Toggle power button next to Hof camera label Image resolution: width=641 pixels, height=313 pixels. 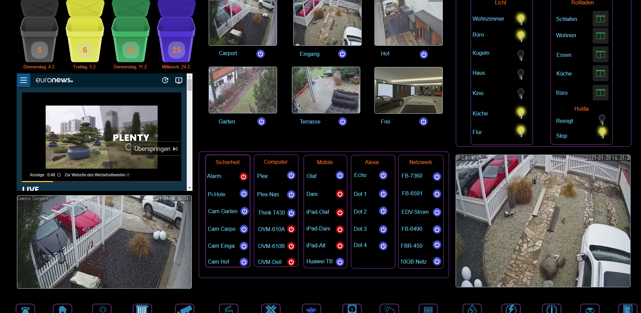[424, 54]
